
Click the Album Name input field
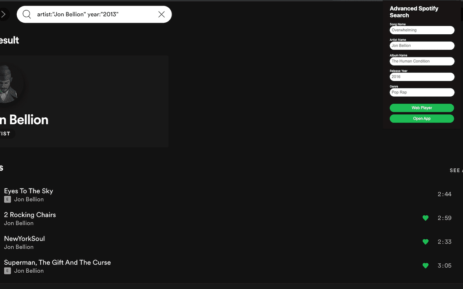coord(422,61)
